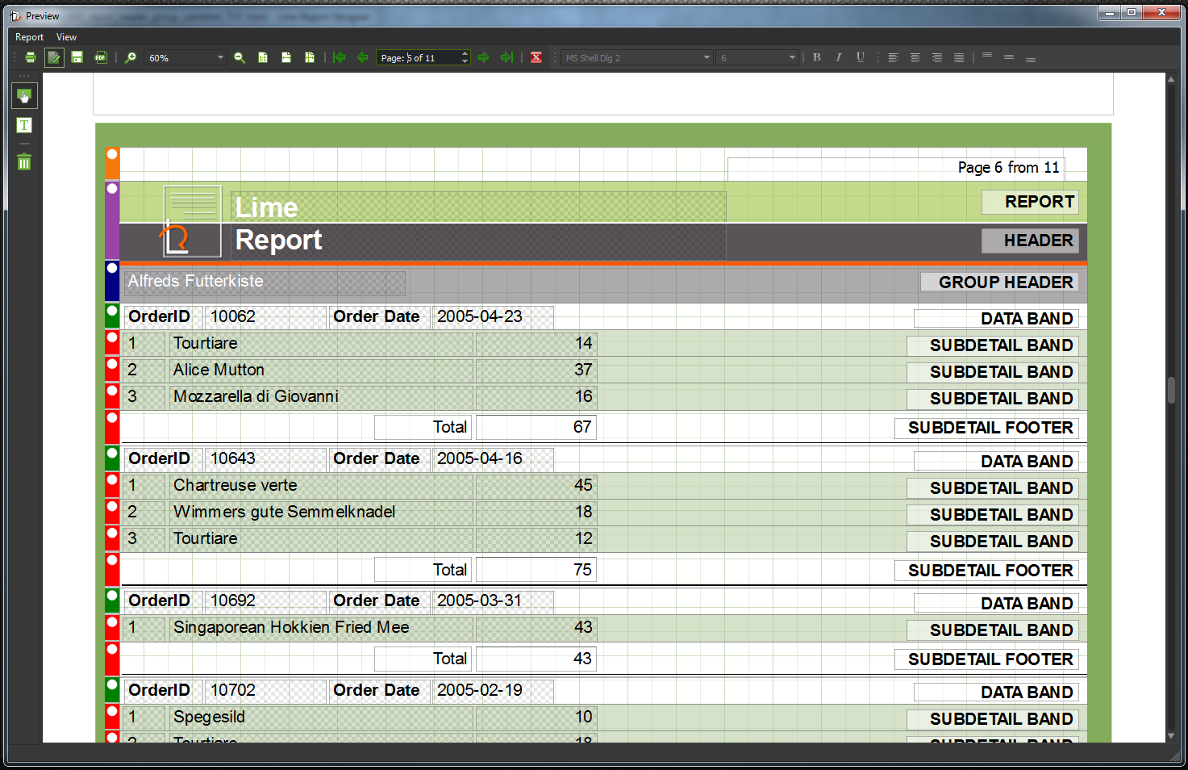Image resolution: width=1188 pixels, height=770 pixels.
Task: Go to the next page
Action: (484, 57)
